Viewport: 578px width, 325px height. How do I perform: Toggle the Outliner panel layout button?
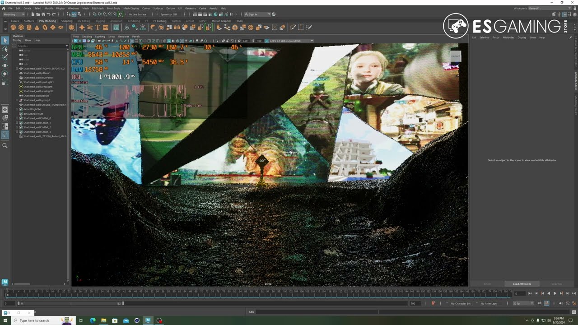pyautogui.click(x=5, y=135)
